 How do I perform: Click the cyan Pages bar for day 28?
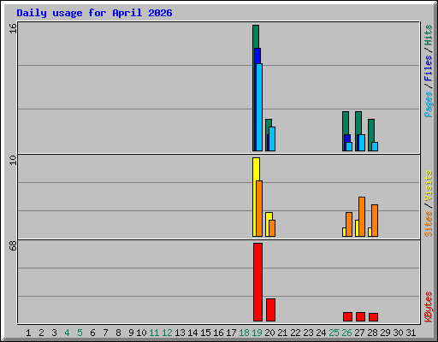[x=375, y=146]
